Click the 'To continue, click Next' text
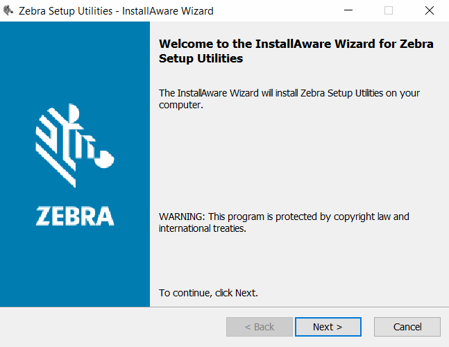Image resolution: width=449 pixels, height=347 pixels. pyautogui.click(x=208, y=293)
